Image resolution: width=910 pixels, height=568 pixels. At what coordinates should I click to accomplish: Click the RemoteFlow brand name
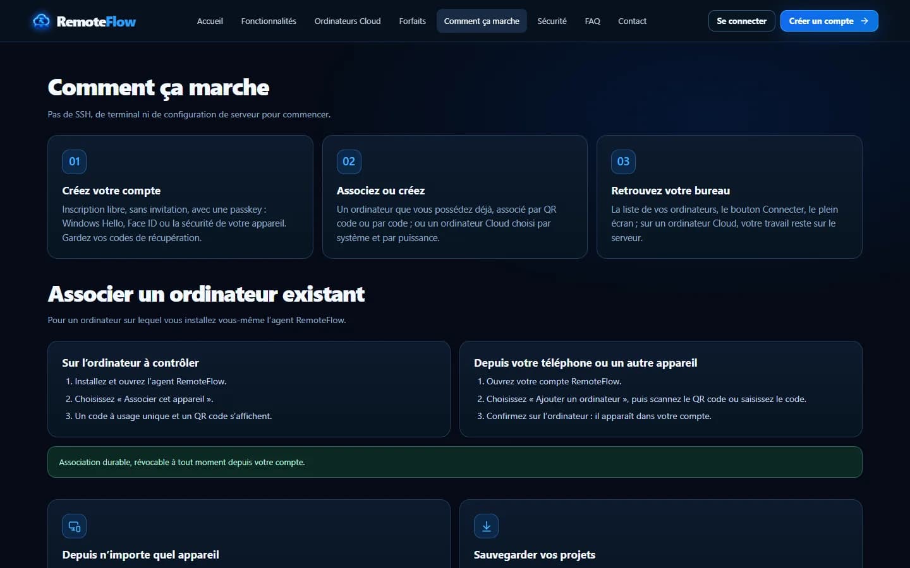[x=96, y=21]
